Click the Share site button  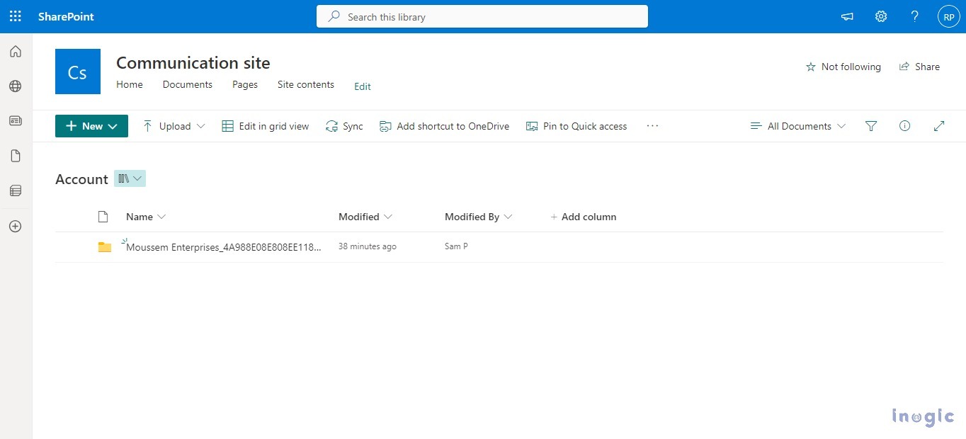[x=919, y=67]
